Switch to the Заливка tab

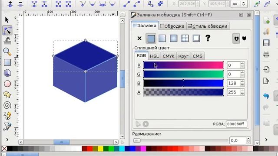pos(145,26)
